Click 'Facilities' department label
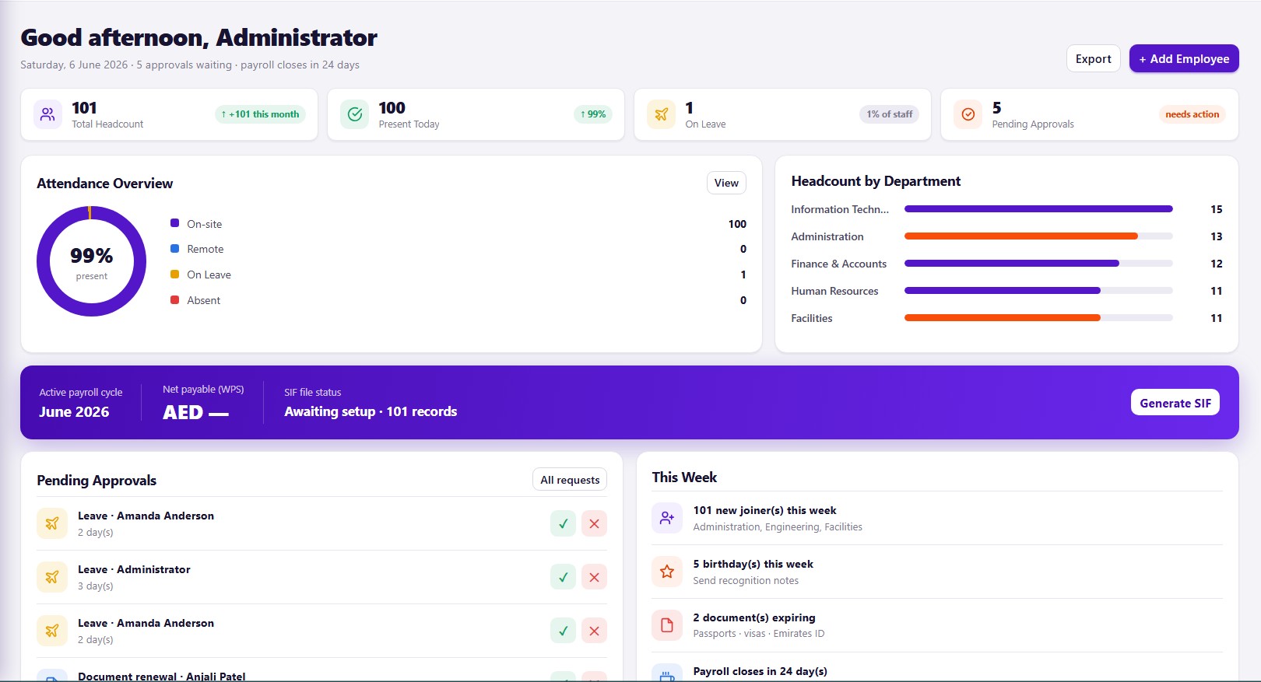This screenshot has width=1261, height=682. 812,318
